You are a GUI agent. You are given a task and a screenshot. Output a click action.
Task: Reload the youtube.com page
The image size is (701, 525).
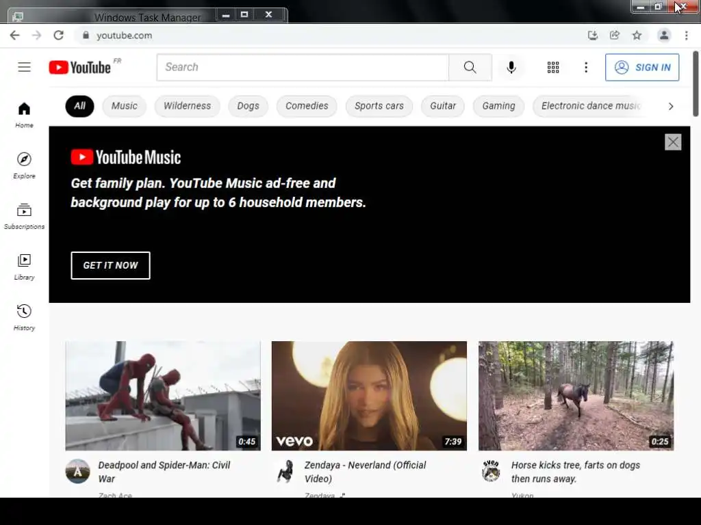pyautogui.click(x=59, y=36)
